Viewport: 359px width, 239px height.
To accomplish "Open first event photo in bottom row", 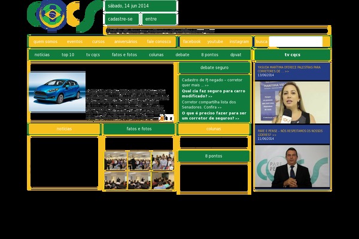I will point(115,180).
